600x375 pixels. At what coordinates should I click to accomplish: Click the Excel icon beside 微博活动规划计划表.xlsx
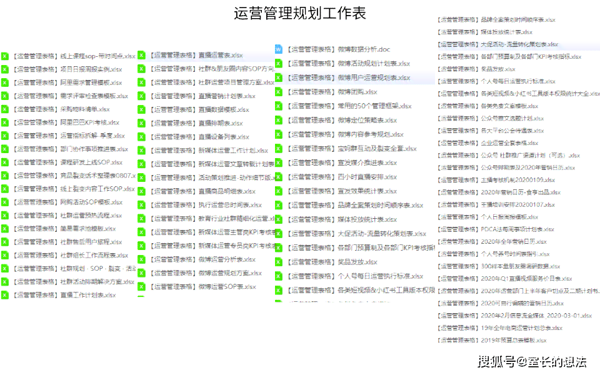tap(279, 63)
